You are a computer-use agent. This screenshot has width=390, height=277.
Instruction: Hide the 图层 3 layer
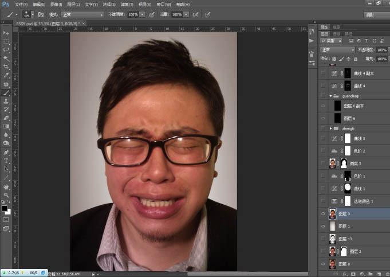point(324,213)
